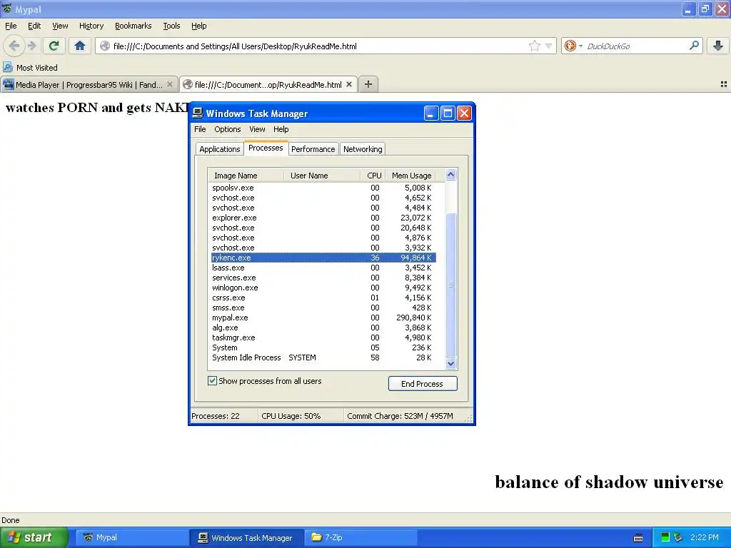
Task: Switch to the Applications tab
Action: point(220,149)
